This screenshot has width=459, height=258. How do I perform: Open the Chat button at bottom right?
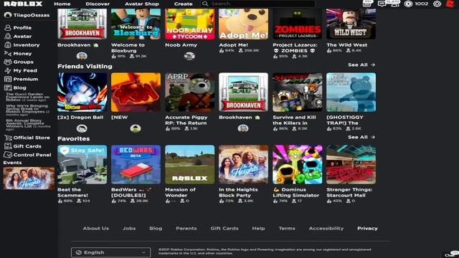pyautogui.click(x=450, y=254)
